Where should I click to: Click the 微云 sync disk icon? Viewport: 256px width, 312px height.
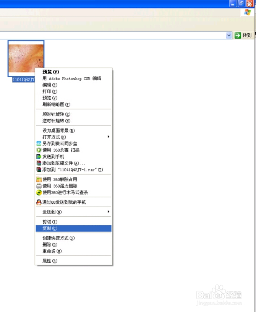[x=39, y=143]
